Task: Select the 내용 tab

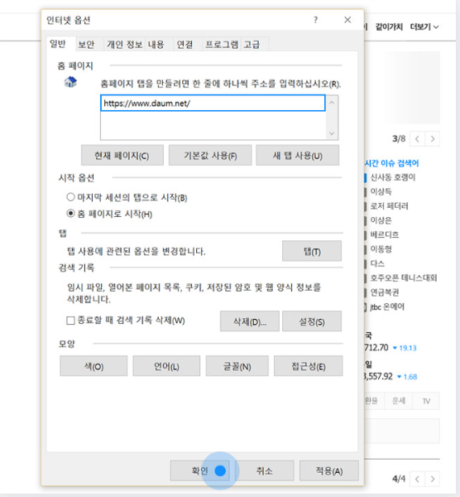Action: [156, 45]
